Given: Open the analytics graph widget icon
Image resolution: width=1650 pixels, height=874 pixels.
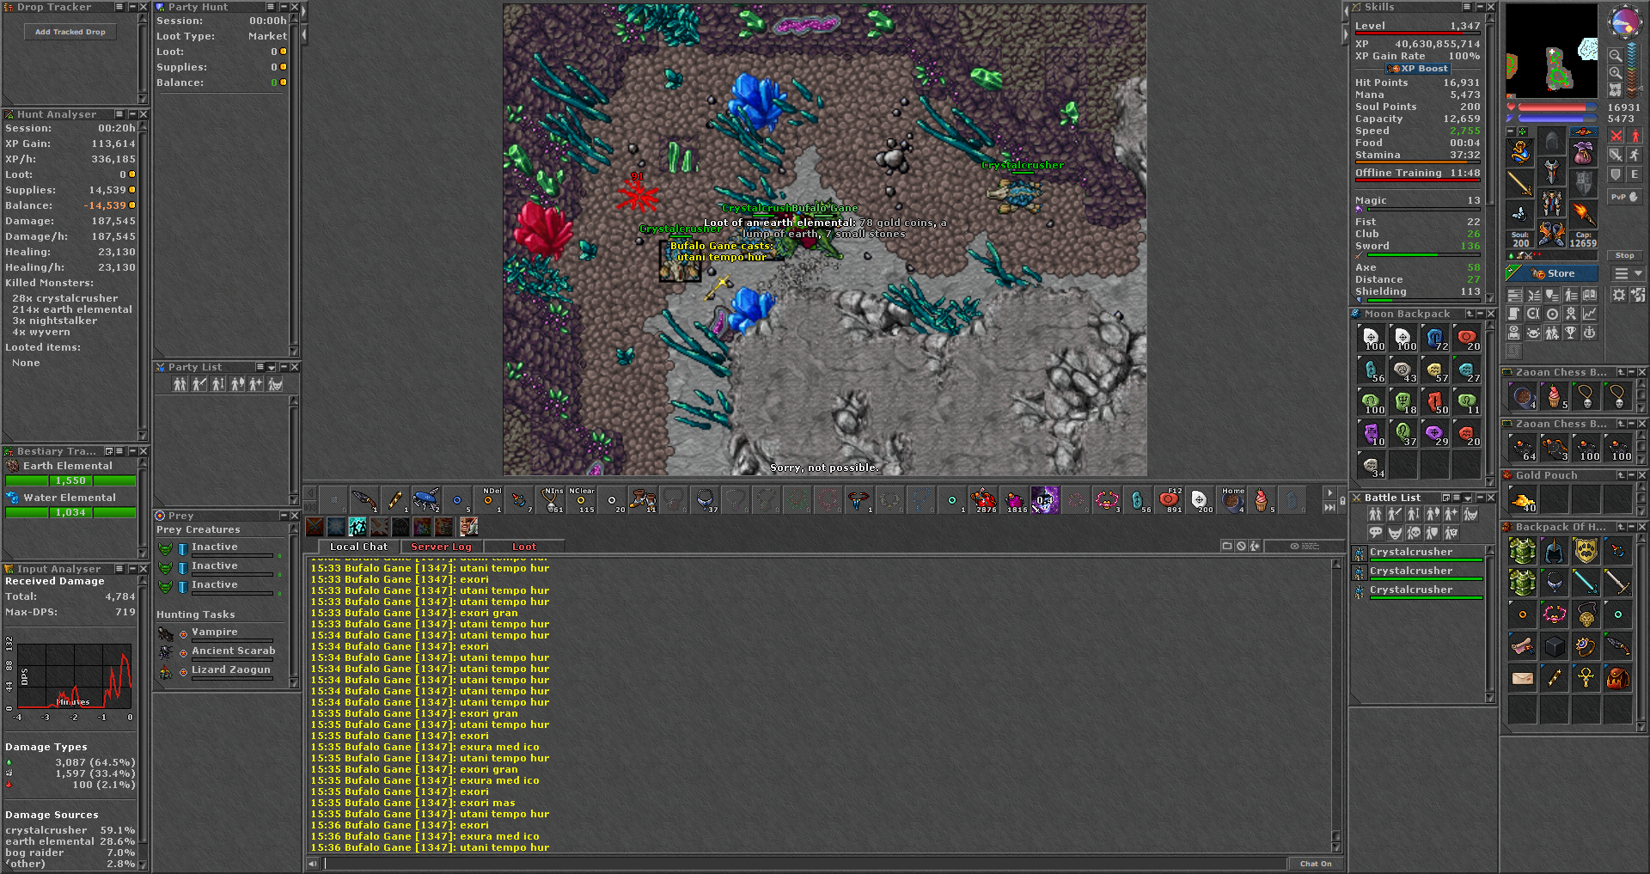Looking at the screenshot, I should pyautogui.click(x=1590, y=314).
